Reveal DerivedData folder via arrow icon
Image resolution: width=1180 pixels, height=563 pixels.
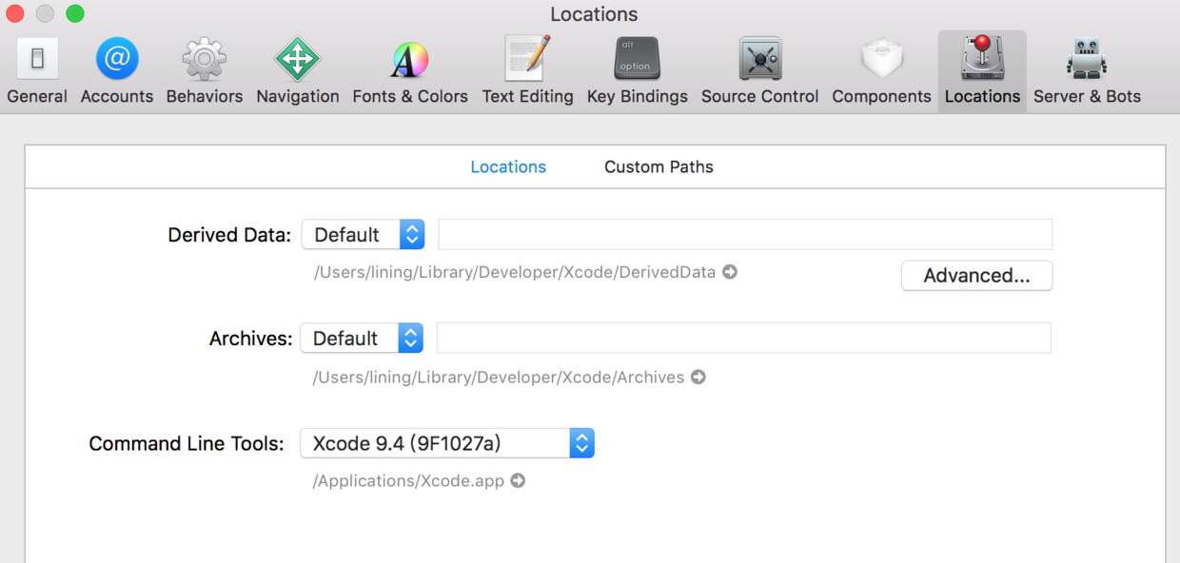pyautogui.click(x=730, y=272)
